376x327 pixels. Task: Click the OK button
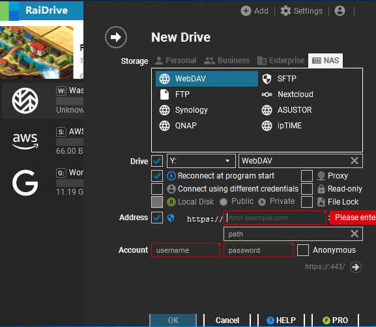[x=173, y=320]
